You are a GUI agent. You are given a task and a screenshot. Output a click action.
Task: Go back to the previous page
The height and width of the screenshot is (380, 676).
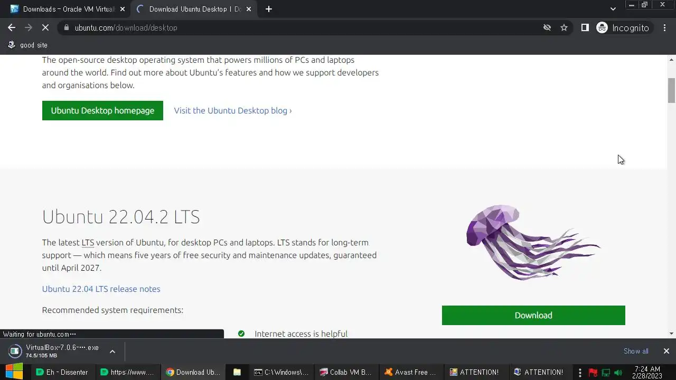click(12, 27)
